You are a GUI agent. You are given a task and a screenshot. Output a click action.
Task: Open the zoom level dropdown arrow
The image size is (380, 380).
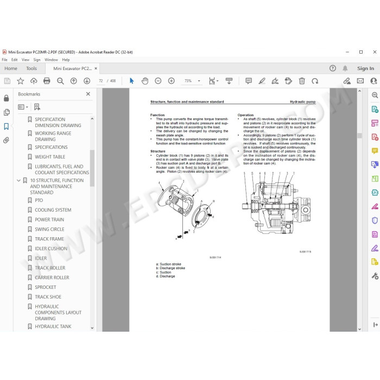pos(199,81)
